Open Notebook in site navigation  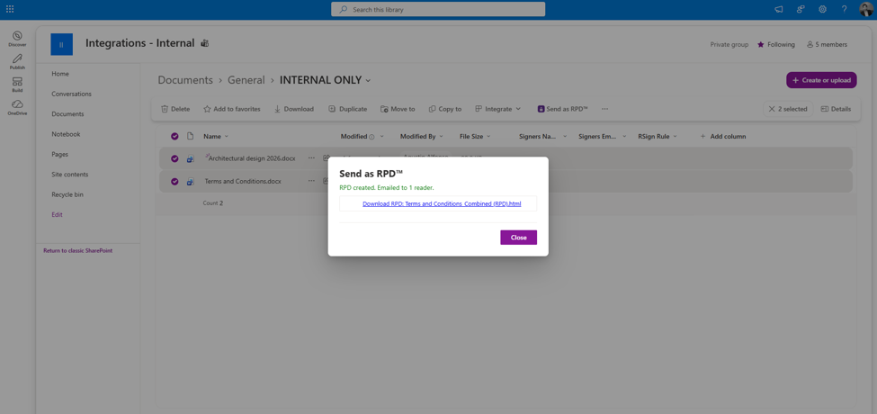[66, 134]
